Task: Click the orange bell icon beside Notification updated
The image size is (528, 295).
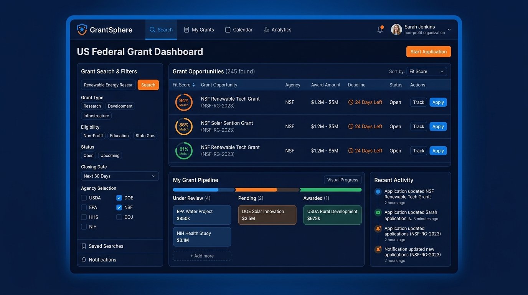Action: click(378, 249)
